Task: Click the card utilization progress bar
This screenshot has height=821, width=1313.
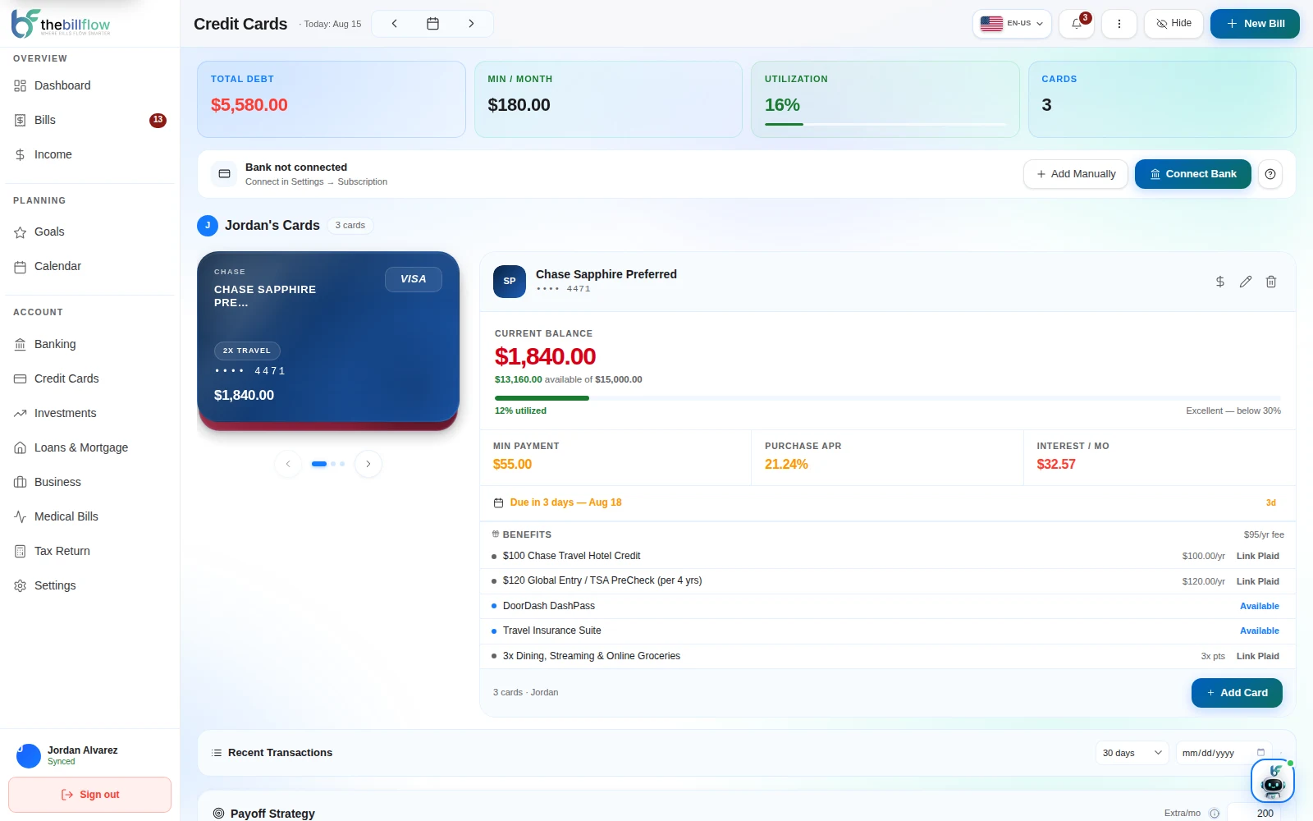Action: [x=887, y=398]
